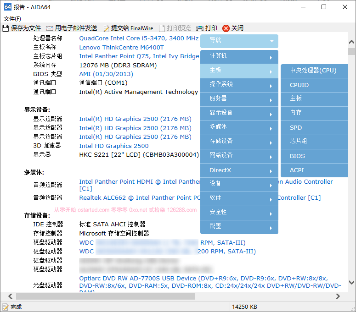The image size is (356, 312).
Task: Click the horizontal scrollbar right arrow
Action: point(338,296)
